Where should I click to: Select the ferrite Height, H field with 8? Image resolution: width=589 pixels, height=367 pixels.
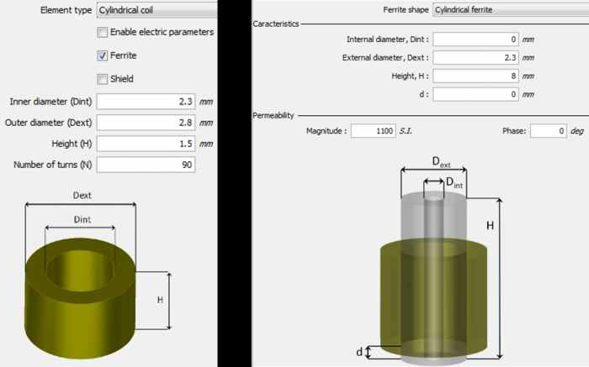(x=475, y=76)
